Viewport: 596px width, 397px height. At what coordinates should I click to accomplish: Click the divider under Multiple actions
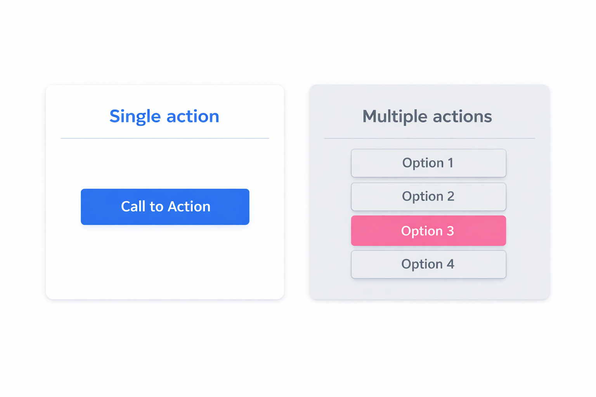(x=430, y=137)
